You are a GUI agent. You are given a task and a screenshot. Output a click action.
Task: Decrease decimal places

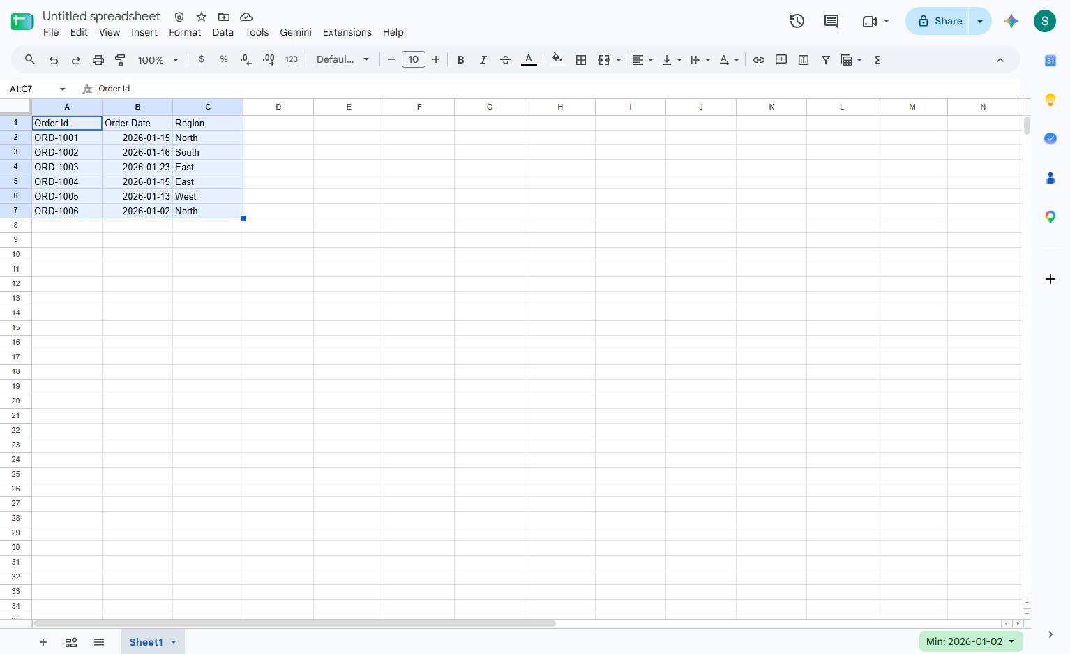246,60
